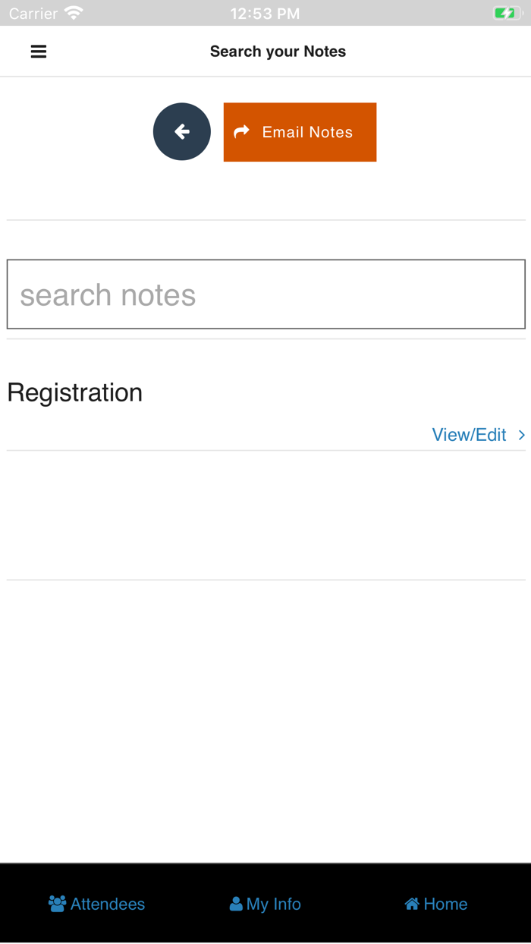531x944 pixels.
Task: Expand the chevron beside View/Edit
Action: pyautogui.click(x=522, y=435)
